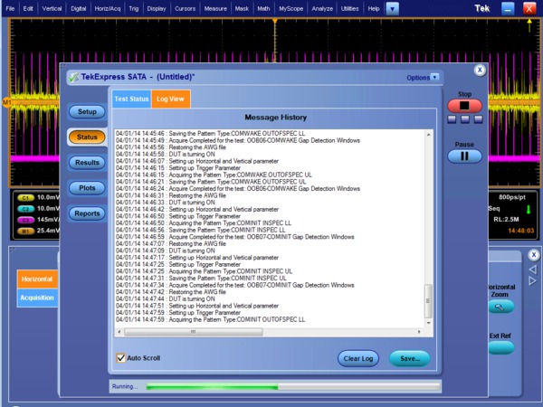Click the Horizontal Zoom icon button

click(x=500, y=308)
